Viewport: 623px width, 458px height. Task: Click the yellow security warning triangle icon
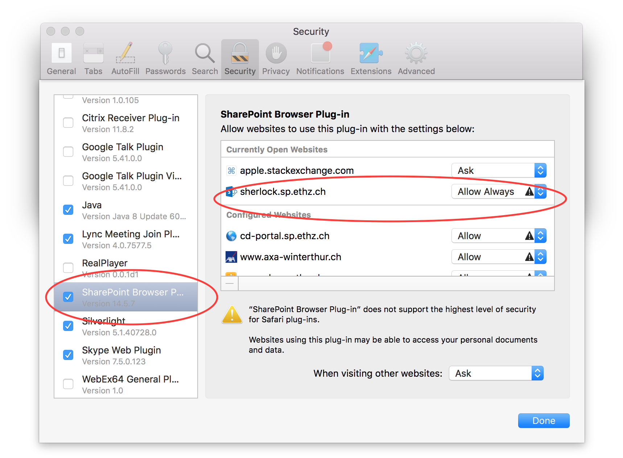coord(232,314)
